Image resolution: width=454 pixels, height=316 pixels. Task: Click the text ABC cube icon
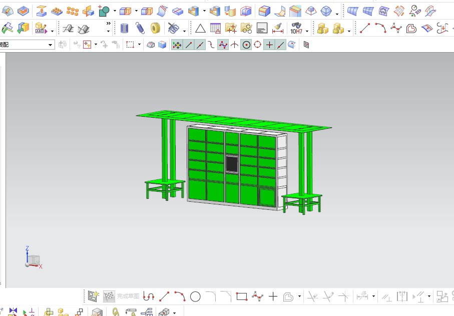pyautogui.click(x=41, y=28)
